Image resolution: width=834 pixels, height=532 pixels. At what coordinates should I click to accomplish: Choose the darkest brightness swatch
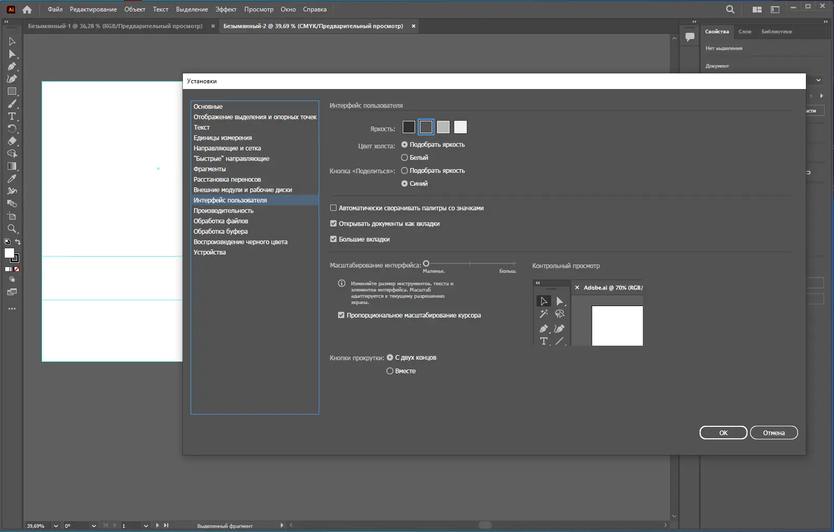(x=409, y=127)
